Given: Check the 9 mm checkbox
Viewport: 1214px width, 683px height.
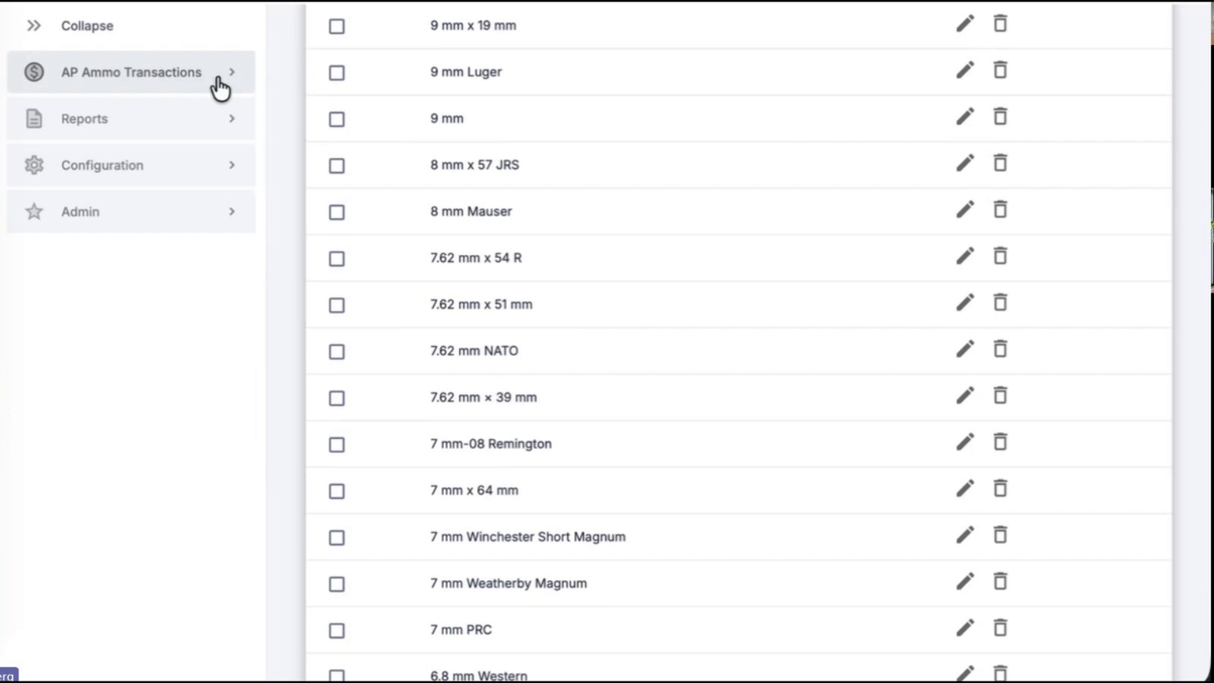Looking at the screenshot, I should [x=337, y=119].
